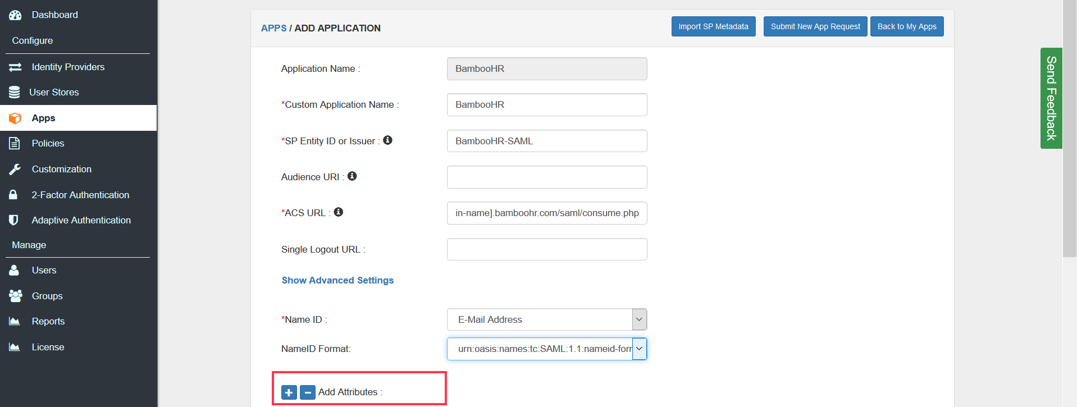Click info icon next to SP Entity ID
This screenshot has width=1077, height=407.
387,140
